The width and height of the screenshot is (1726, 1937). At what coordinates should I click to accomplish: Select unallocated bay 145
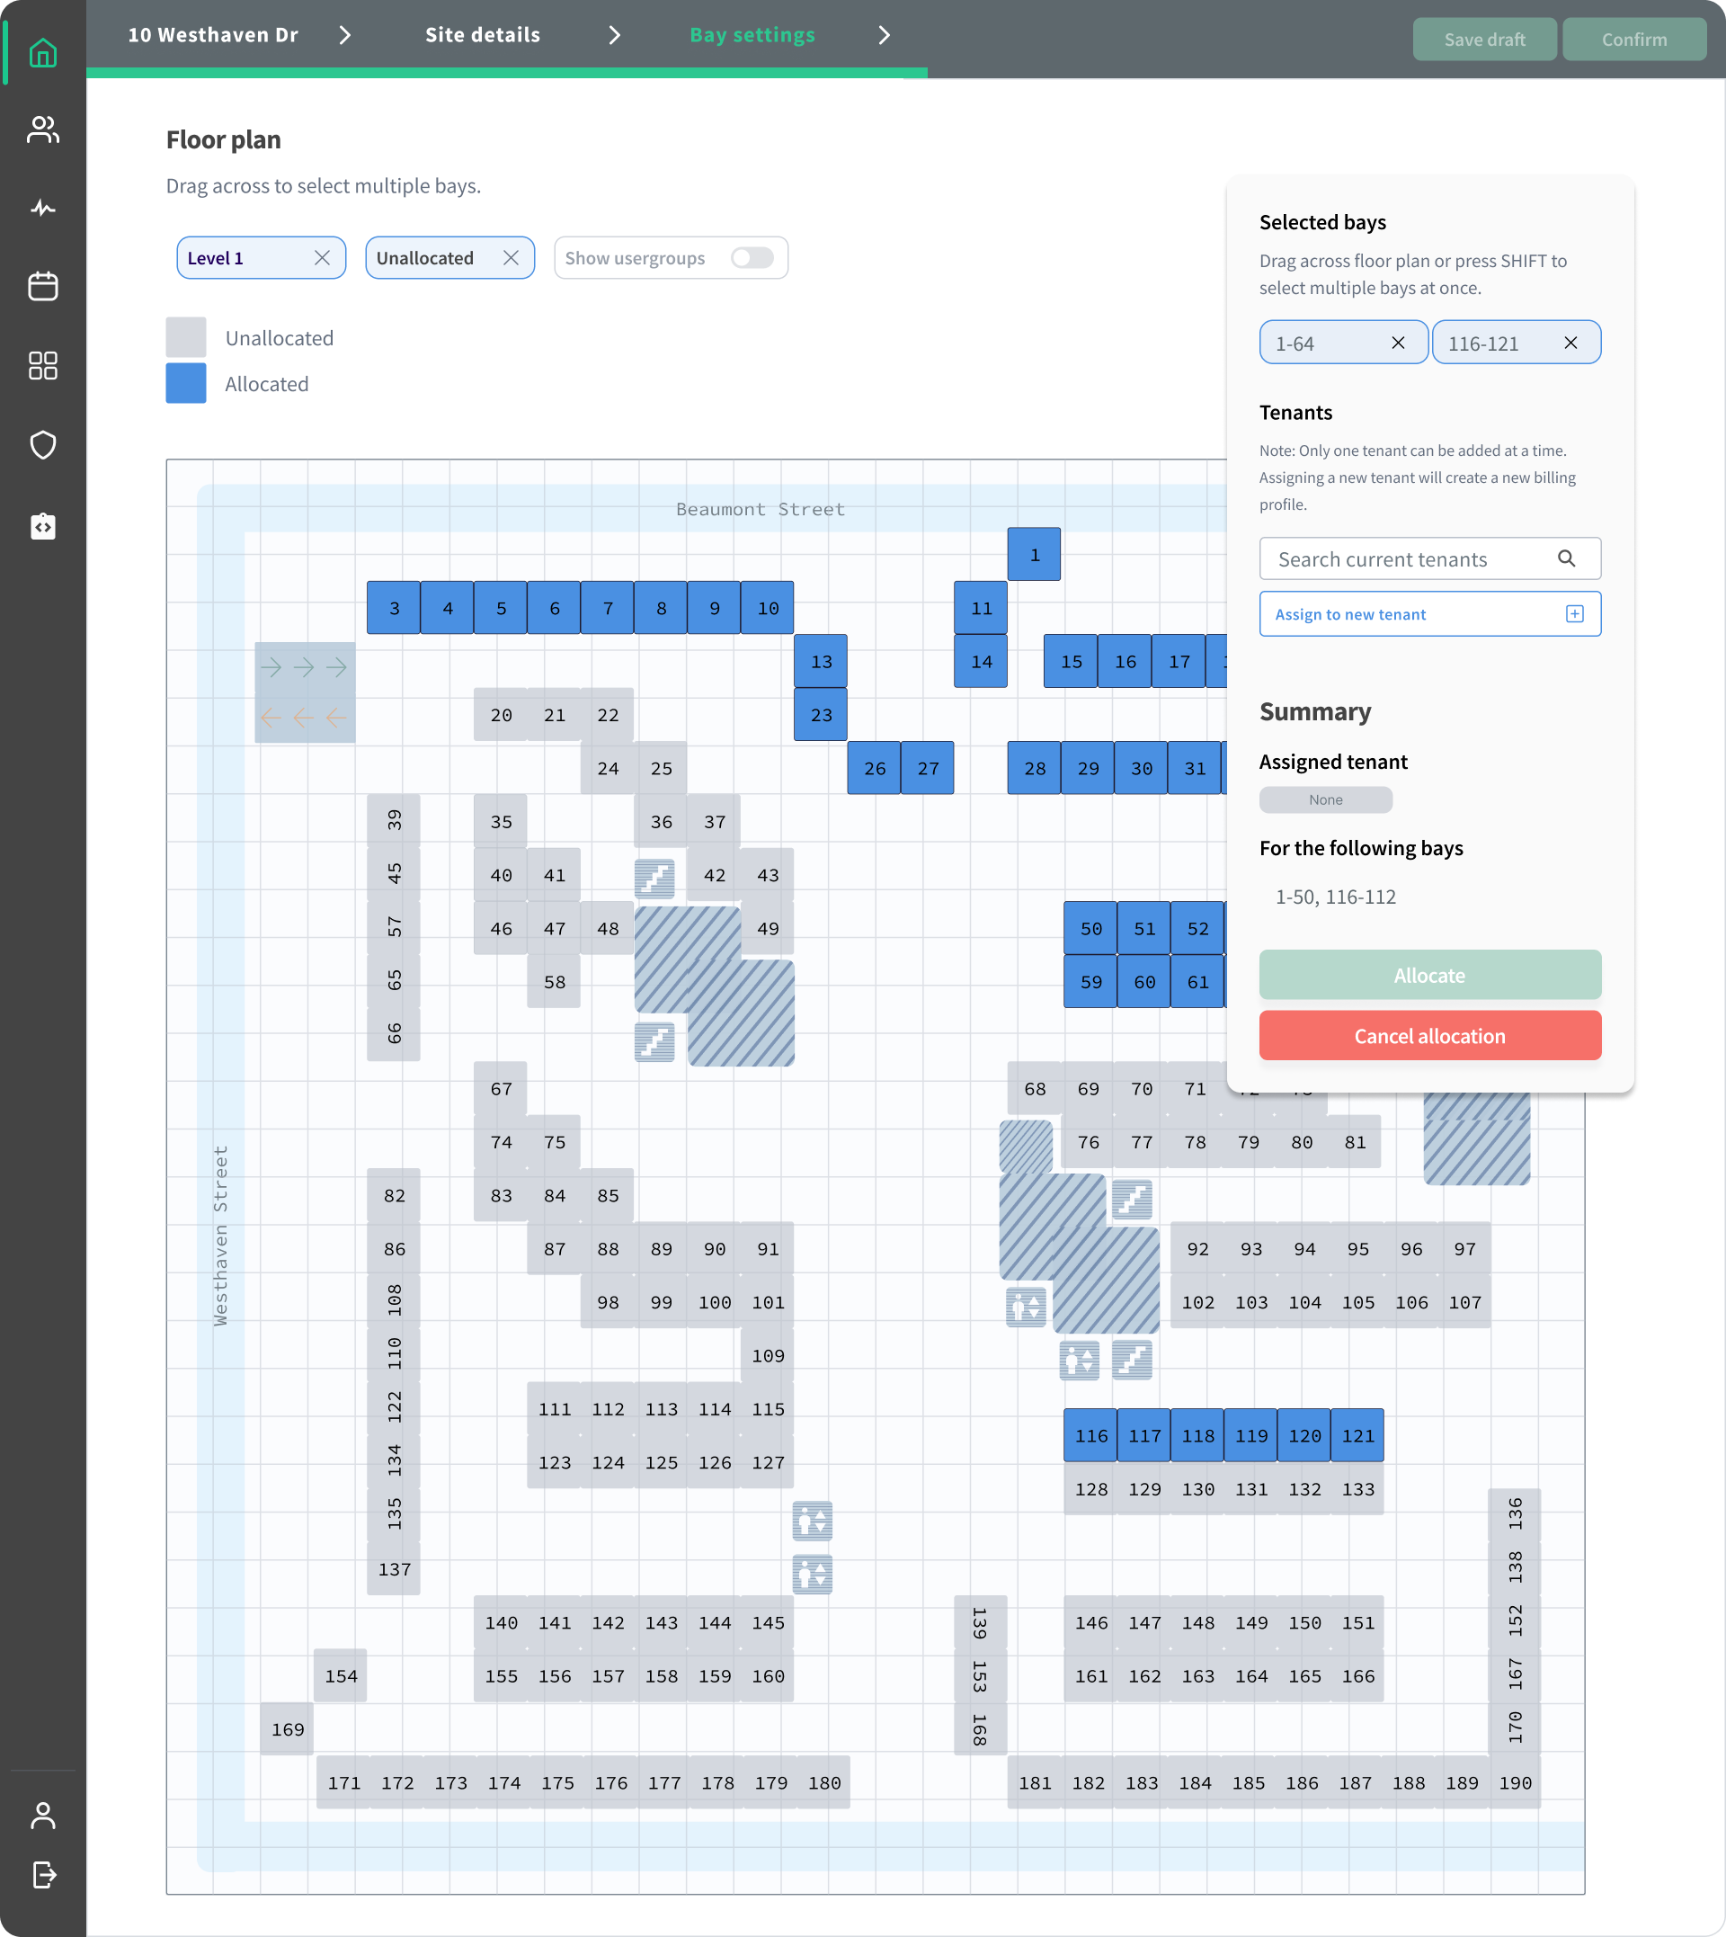pyautogui.click(x=767, y=1622)
